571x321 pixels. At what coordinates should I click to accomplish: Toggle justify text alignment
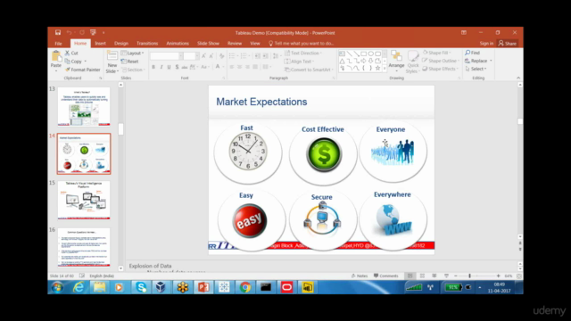pyautogui.click(x=255, y=67)
